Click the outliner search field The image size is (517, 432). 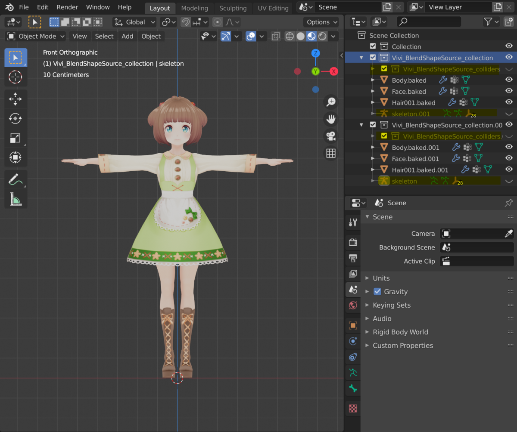(429, 22)
